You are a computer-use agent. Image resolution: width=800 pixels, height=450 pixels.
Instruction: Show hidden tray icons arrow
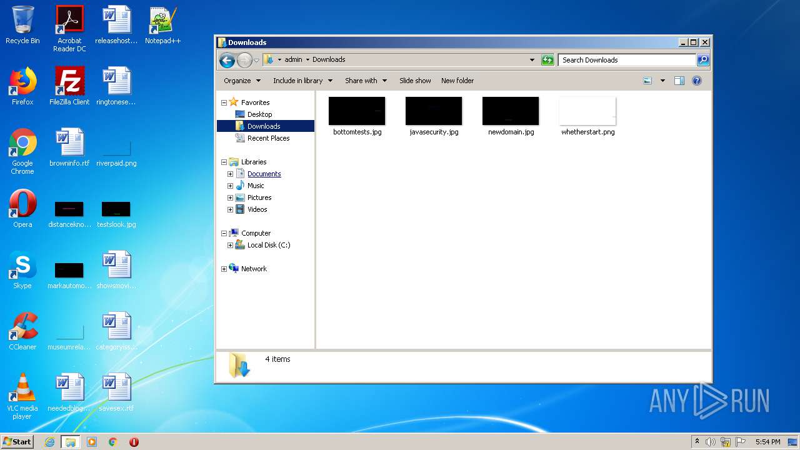(697, 442)
